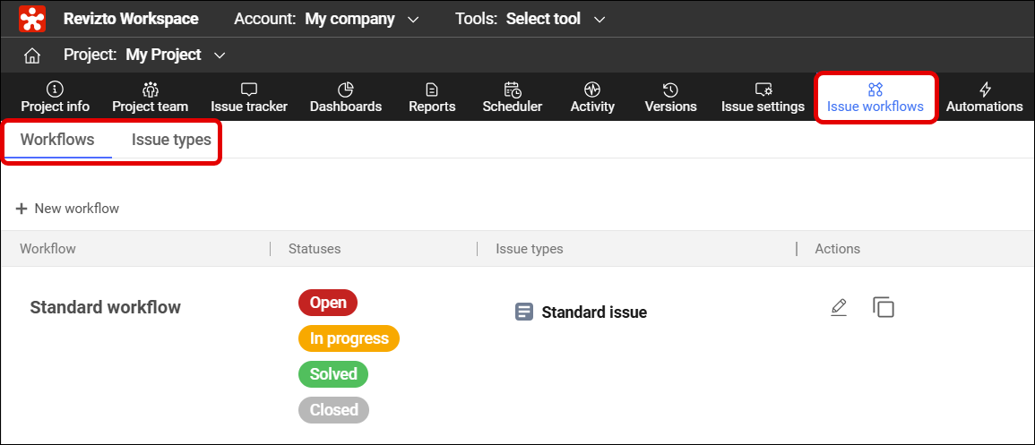The height and width of the screenshot is (445, 1035).
Task: Click the Workflow column header
Action: pos(47,249)
